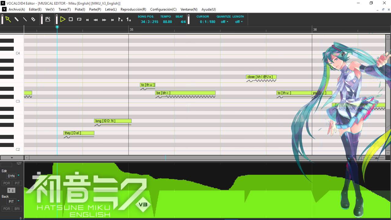
Task: Click the VOCALOID icon in the menu bar
Action: point(4,9)
